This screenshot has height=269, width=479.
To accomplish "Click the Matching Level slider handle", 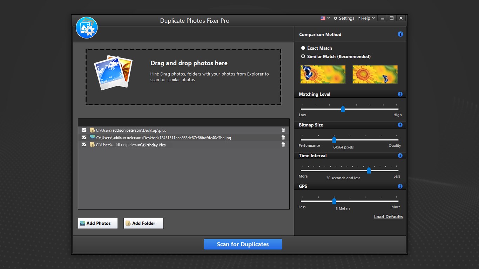I will tap(343, 109).
